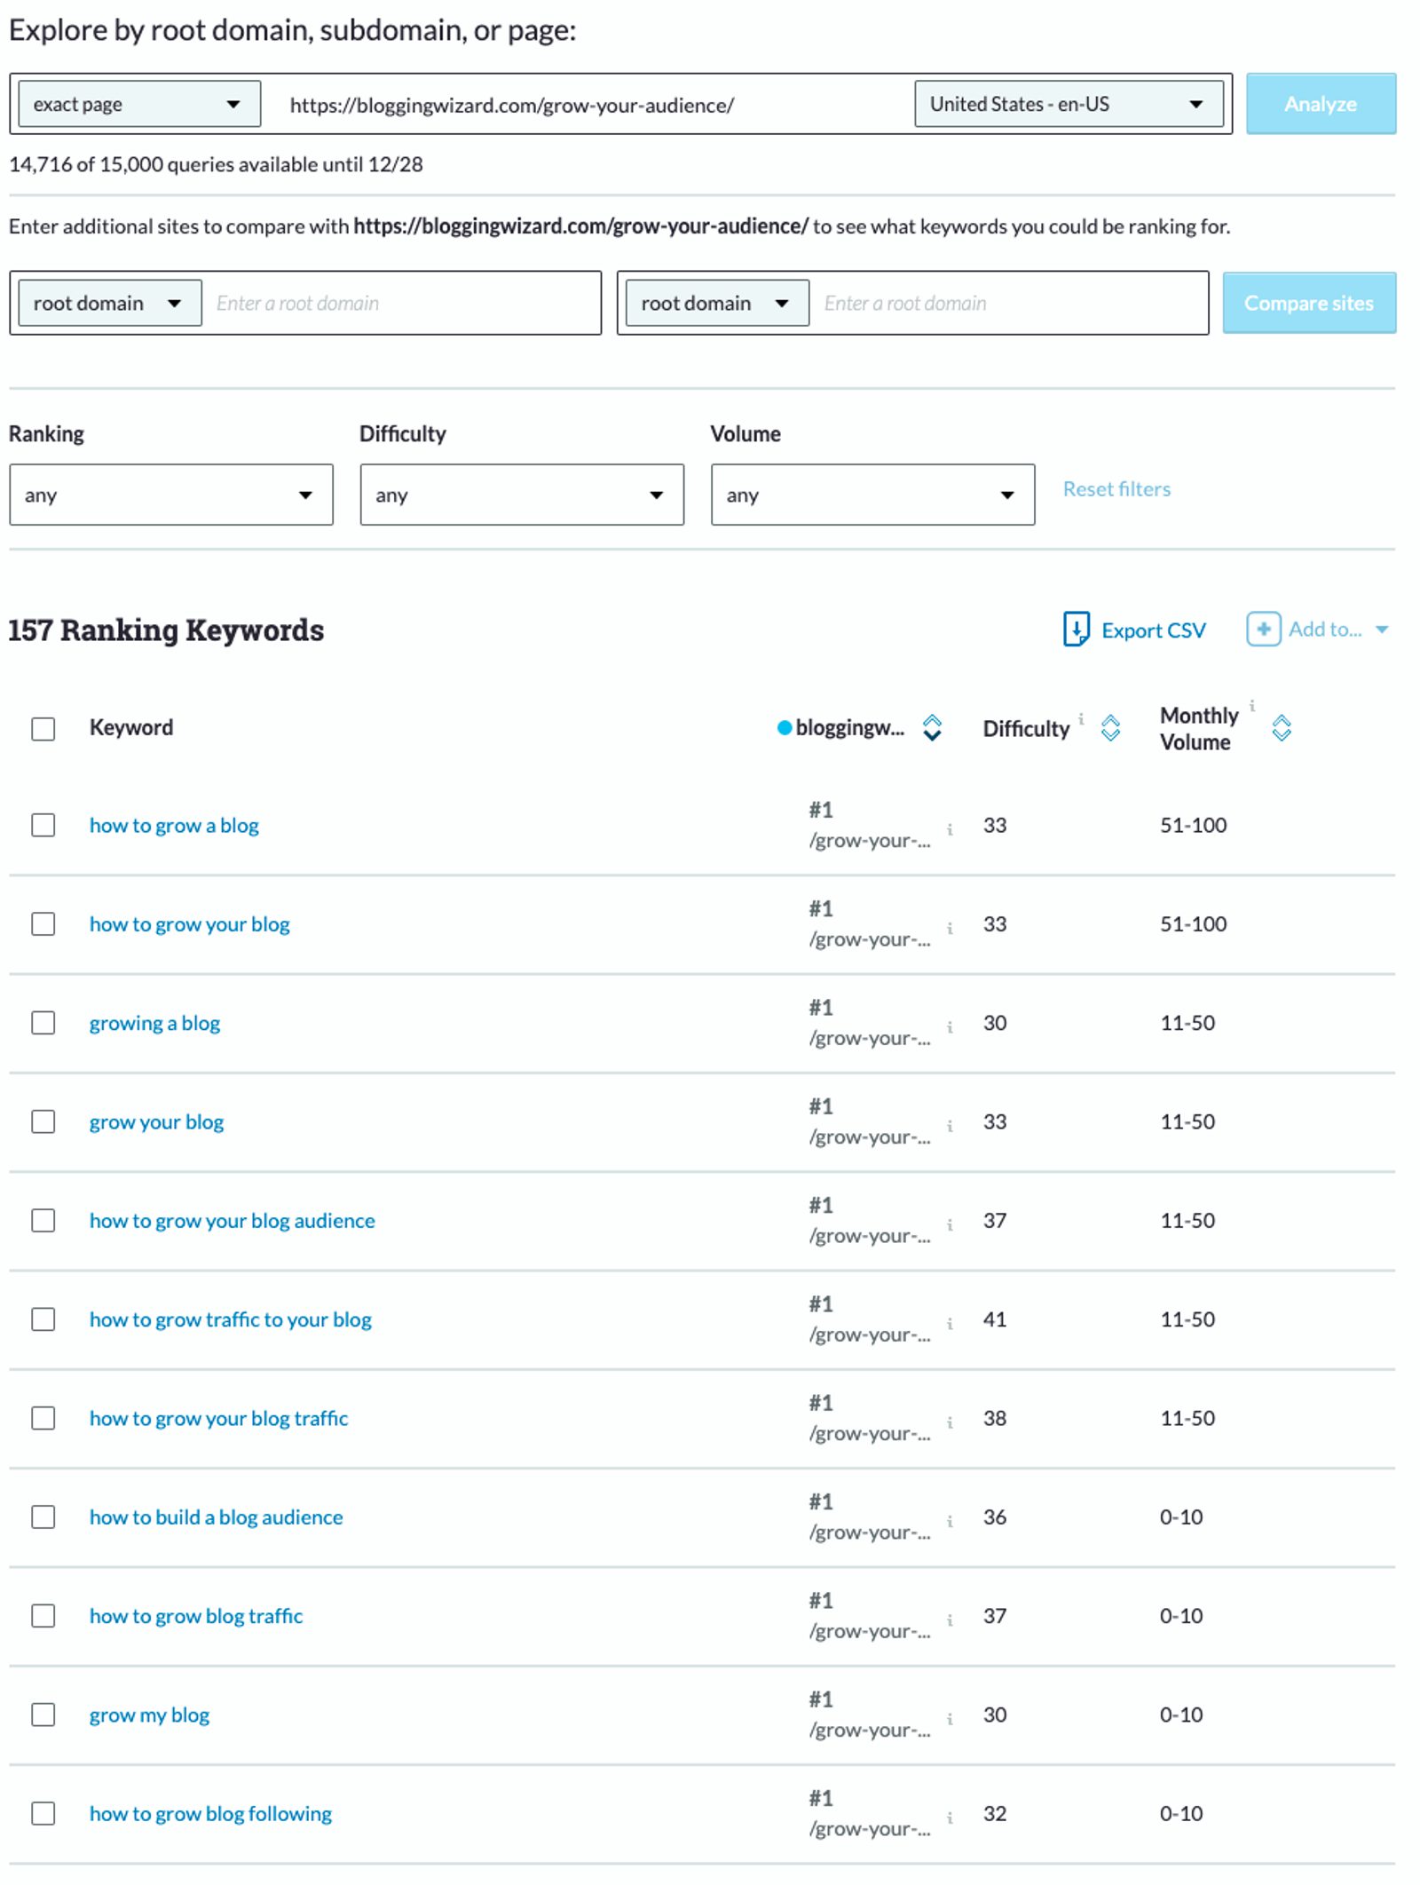Open the Volume filter dropdown

coord(872,495)
